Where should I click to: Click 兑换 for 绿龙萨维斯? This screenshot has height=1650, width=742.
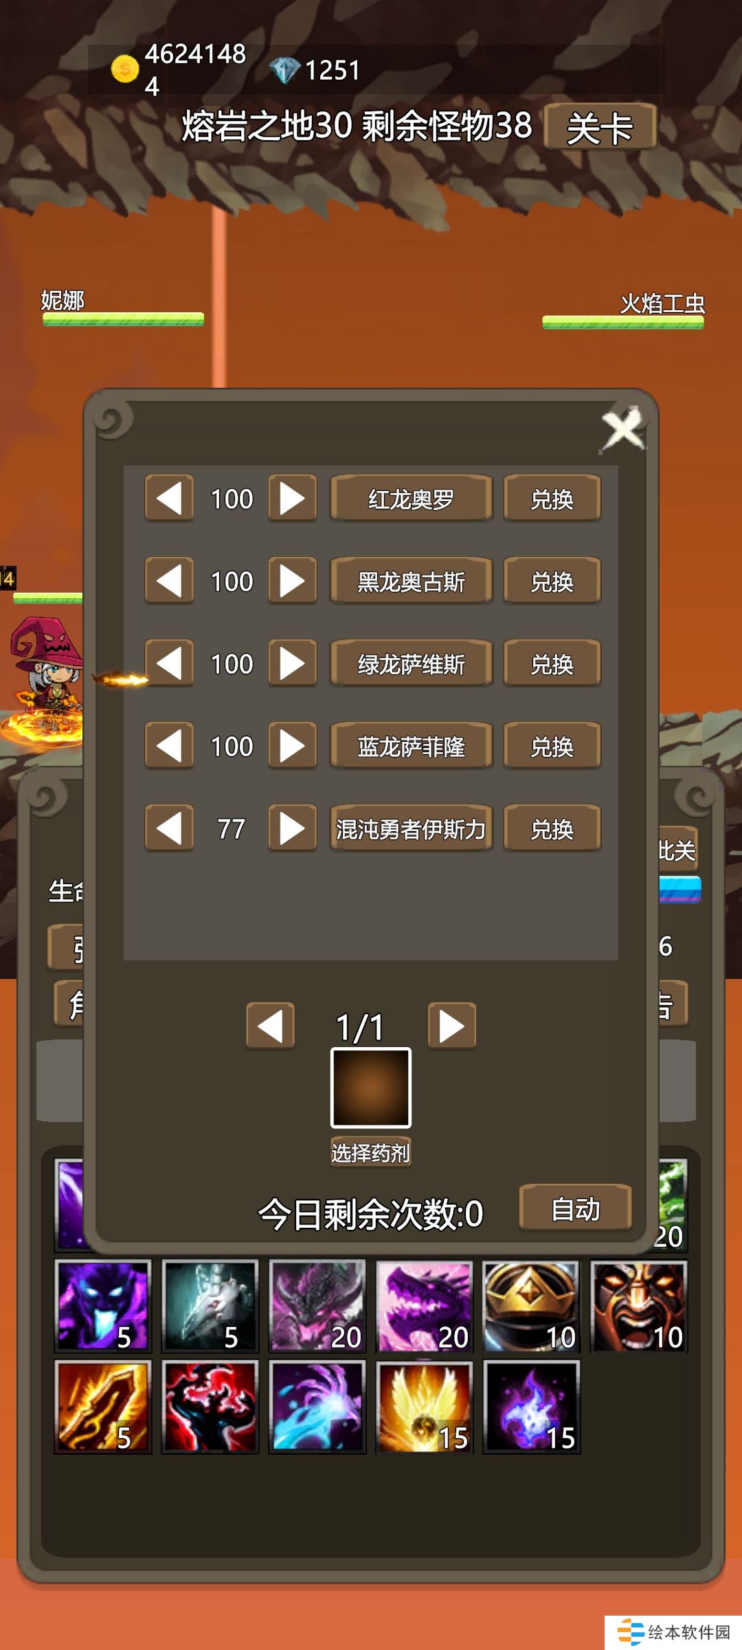552,663
